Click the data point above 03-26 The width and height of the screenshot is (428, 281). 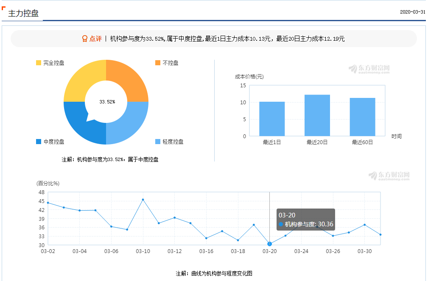[x=333, y=236]
